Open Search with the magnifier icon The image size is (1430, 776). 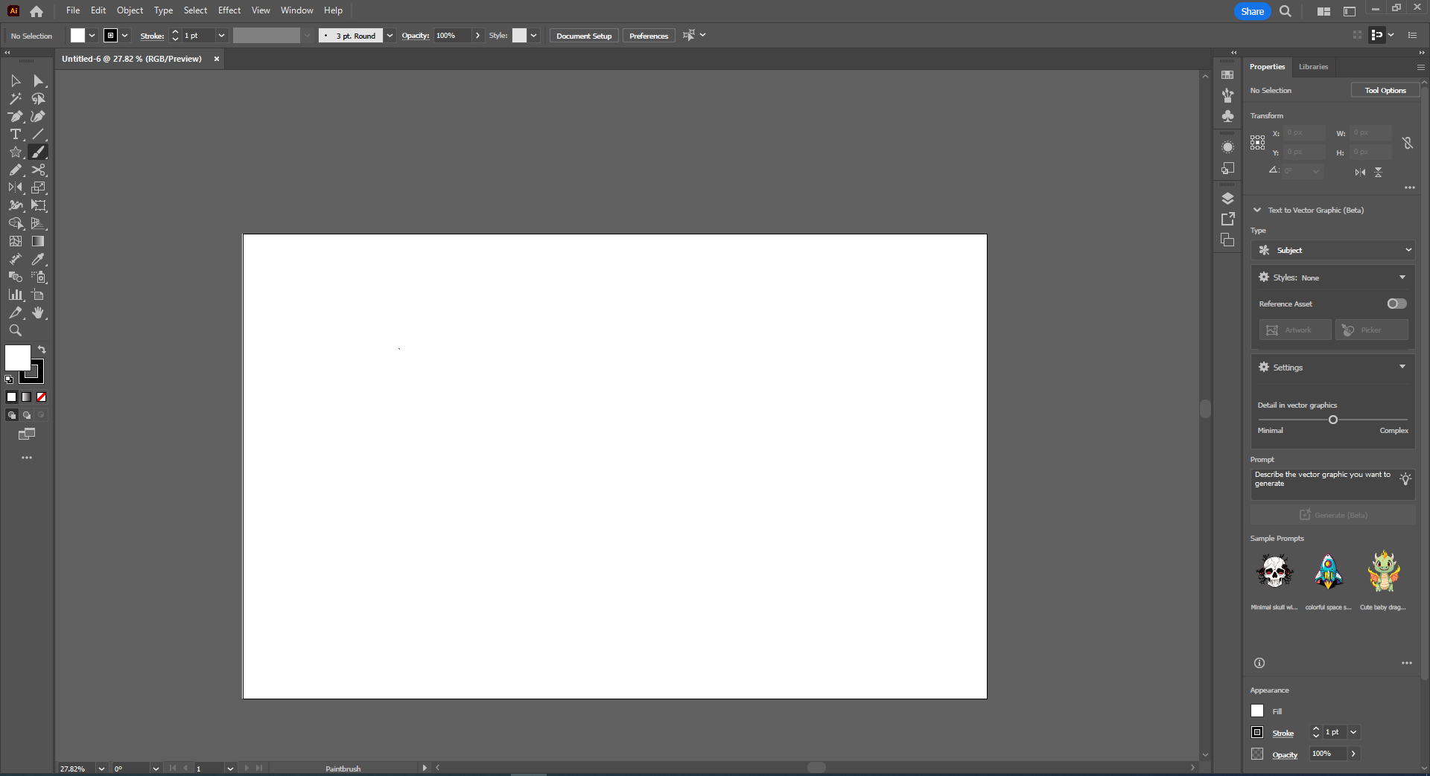[x=1286, y=11]
